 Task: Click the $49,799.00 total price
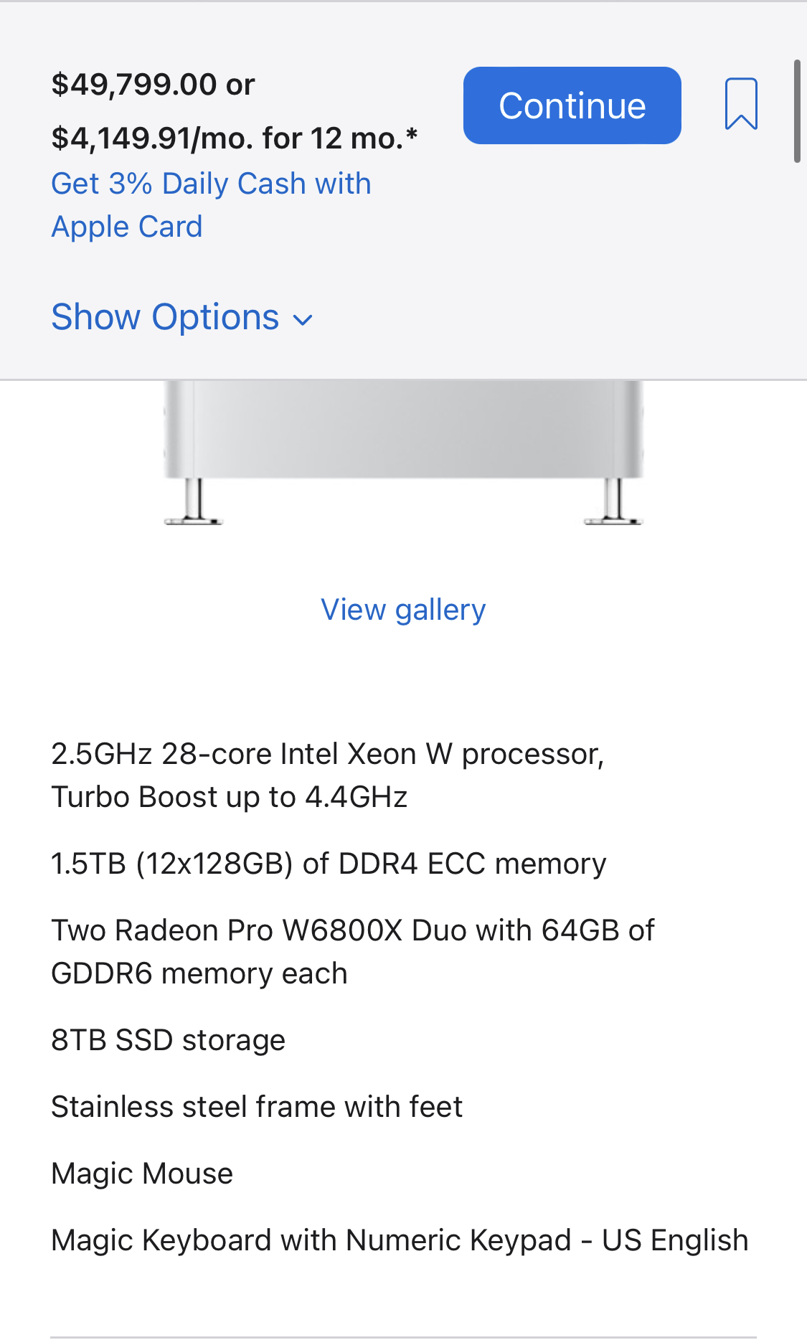point(134,85)
